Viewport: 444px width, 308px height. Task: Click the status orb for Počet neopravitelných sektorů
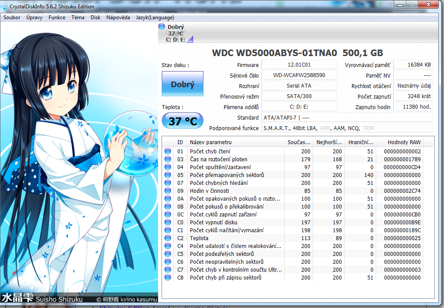pyautogui.click(x=168, y=262)
